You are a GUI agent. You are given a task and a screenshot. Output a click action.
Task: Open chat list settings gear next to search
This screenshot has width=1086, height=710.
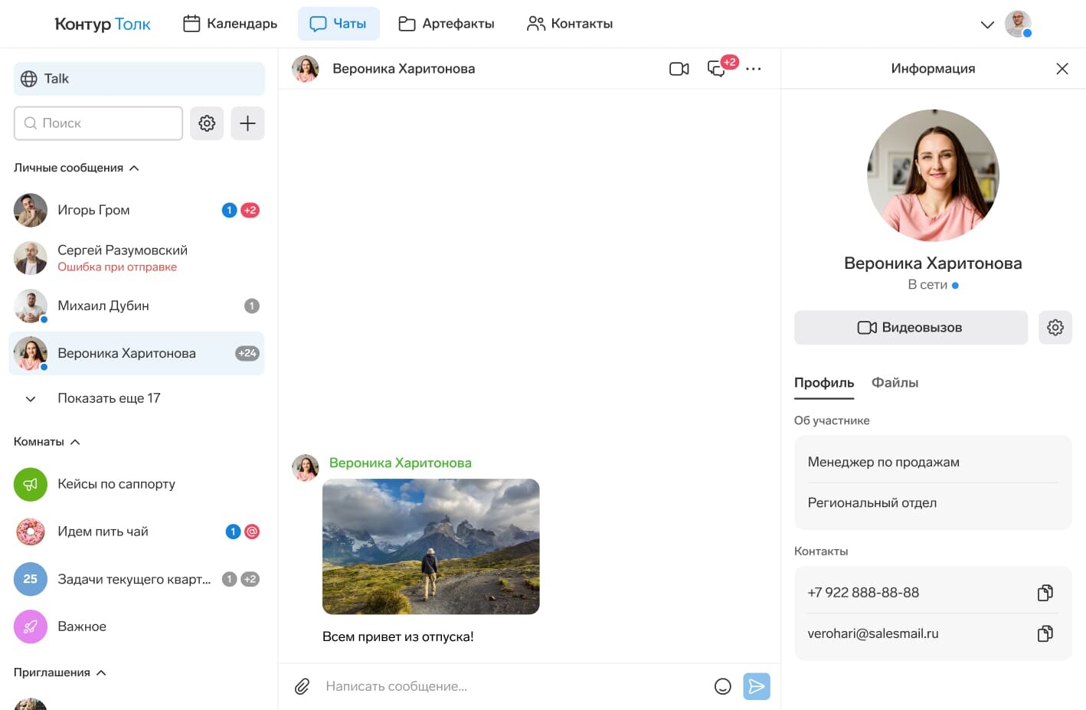pos(207,123)
